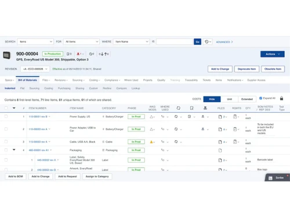Open the Supplier Access tab
Screen dimensions: 290x218
click(x=256, y=80)
